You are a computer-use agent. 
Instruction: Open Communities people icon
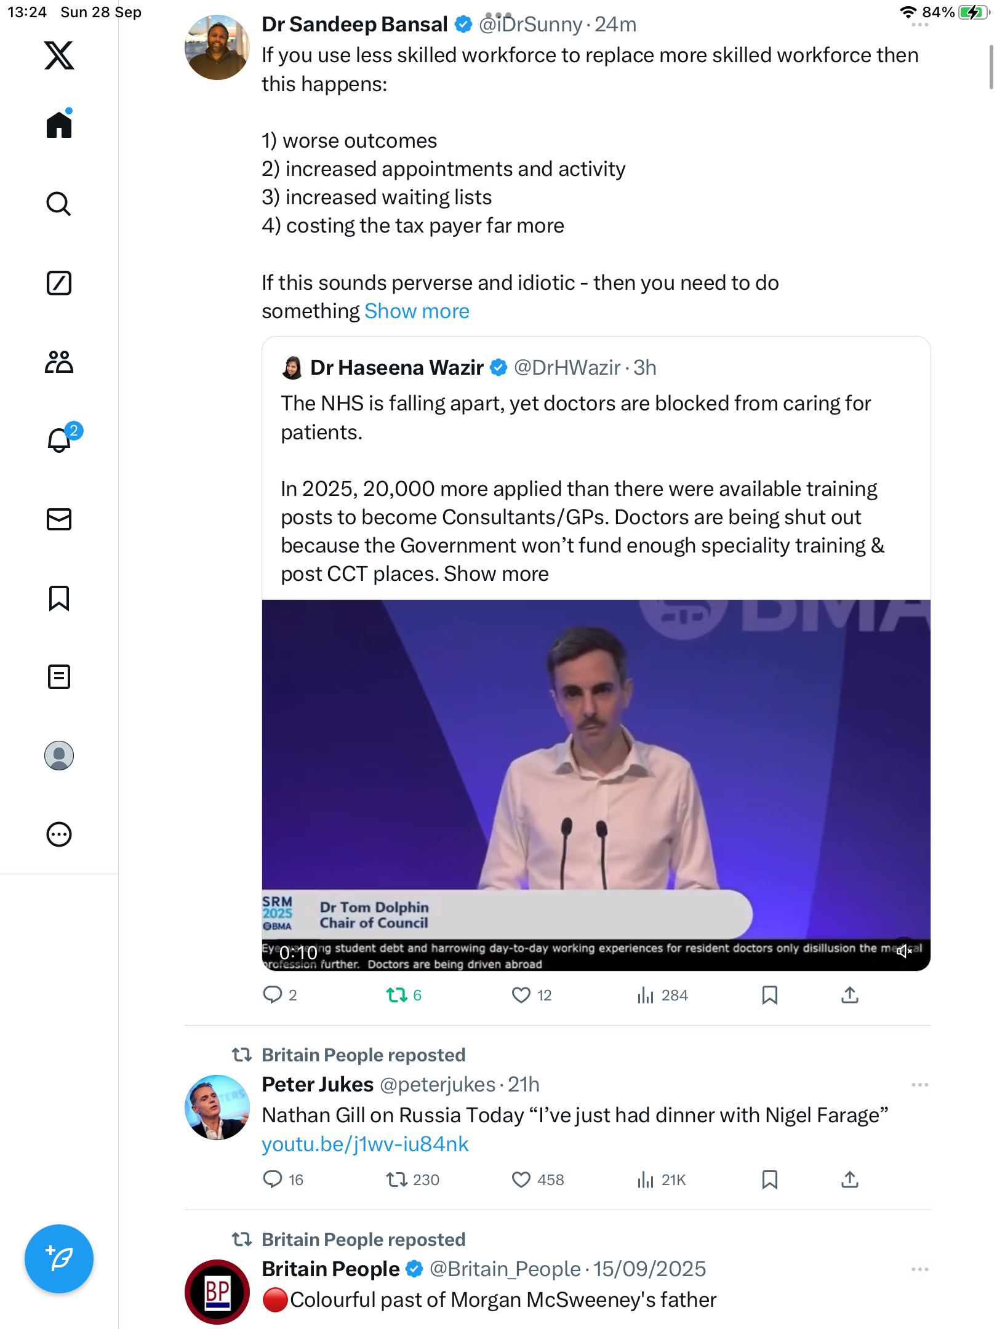(59, 362)
